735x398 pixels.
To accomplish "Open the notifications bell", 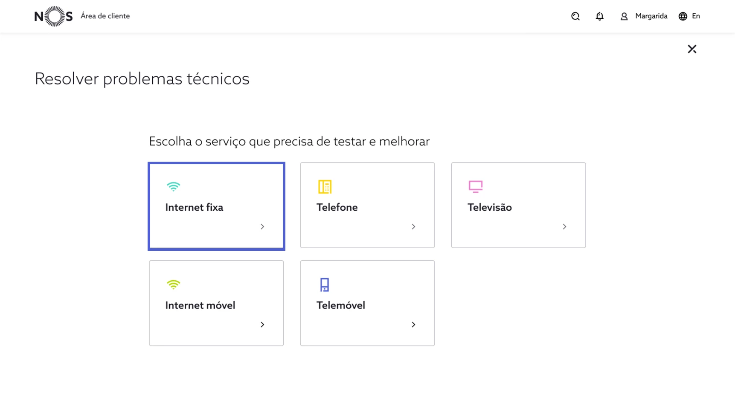I will (x=599, y=16).
